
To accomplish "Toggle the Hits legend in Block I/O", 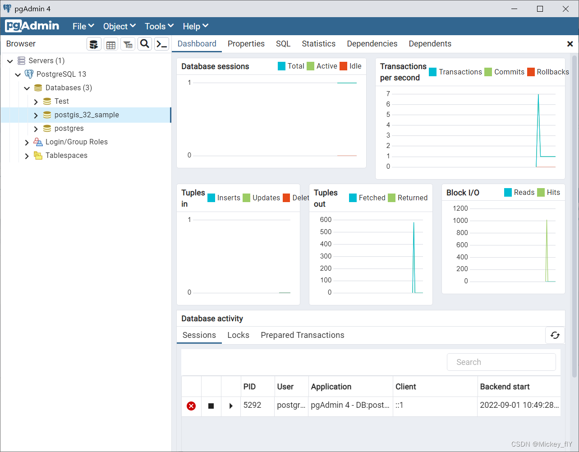I will click(541, 193).
